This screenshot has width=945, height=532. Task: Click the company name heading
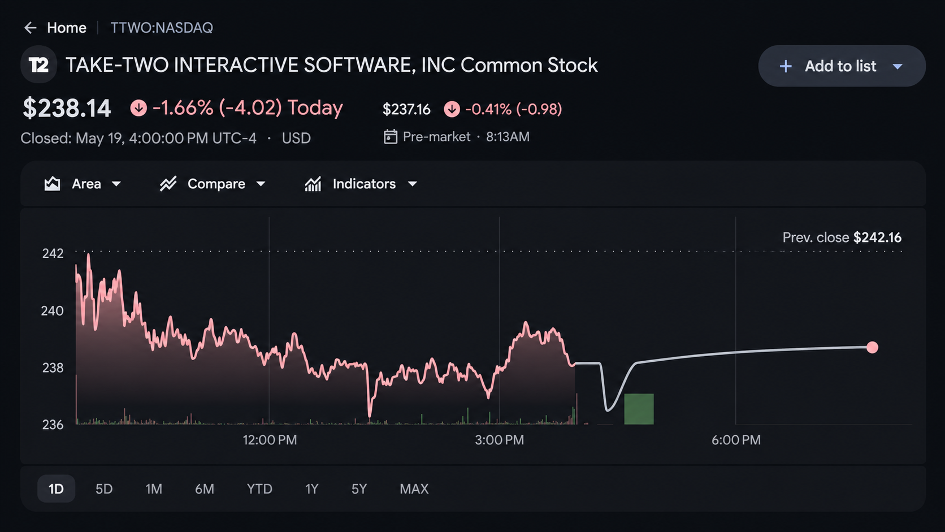point(332,65)
